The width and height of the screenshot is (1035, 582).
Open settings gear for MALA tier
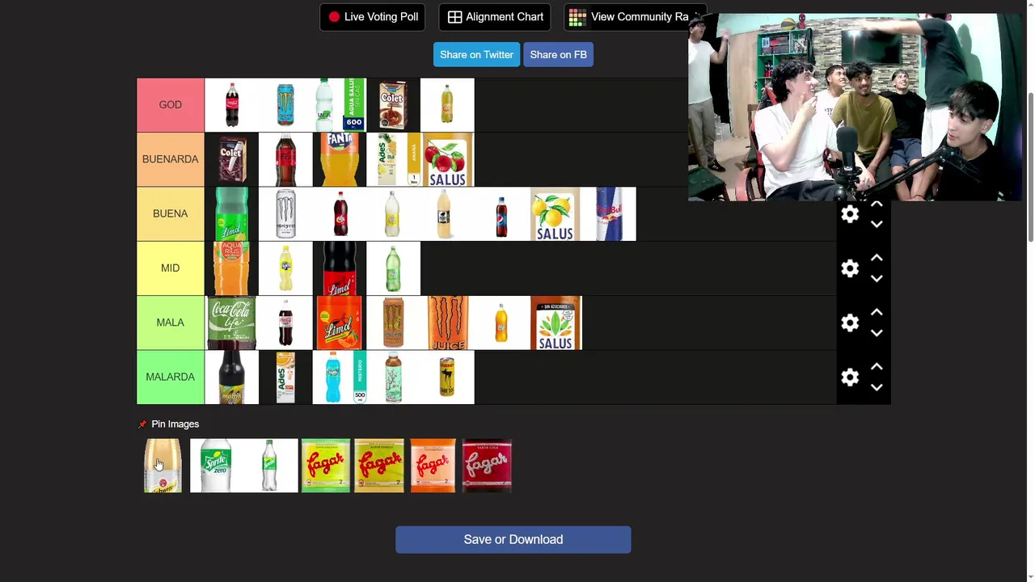pos(850,323)
